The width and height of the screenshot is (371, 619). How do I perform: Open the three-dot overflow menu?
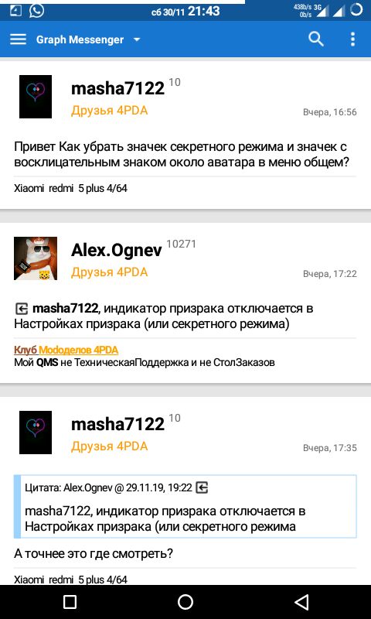tap(352, 39)
